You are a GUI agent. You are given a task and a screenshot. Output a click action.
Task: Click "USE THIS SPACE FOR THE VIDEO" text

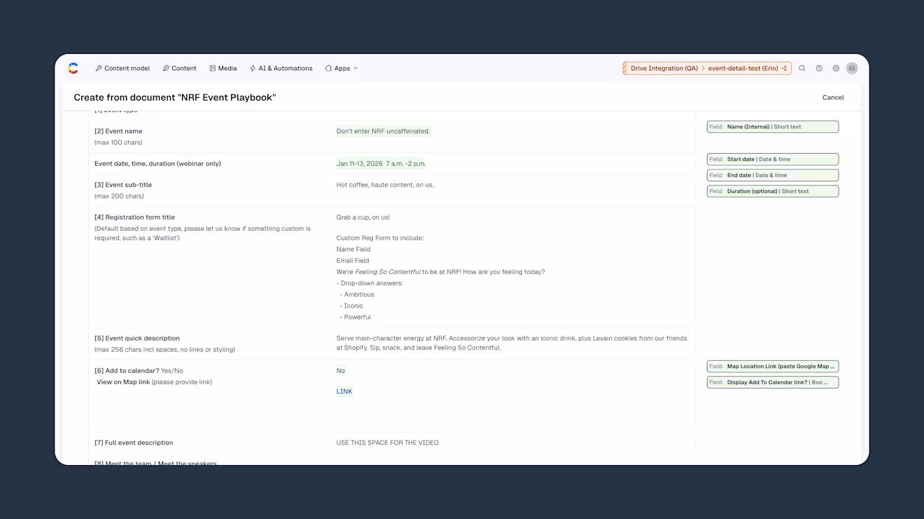(x=388, y=442)
